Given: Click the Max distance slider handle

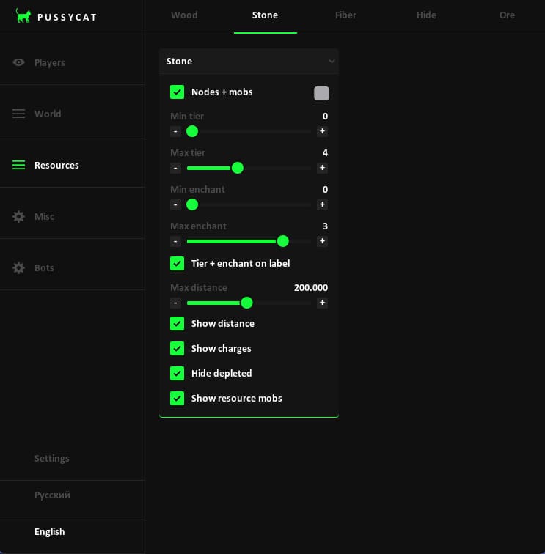Looking at the screenshot, I should coord(247,303).
